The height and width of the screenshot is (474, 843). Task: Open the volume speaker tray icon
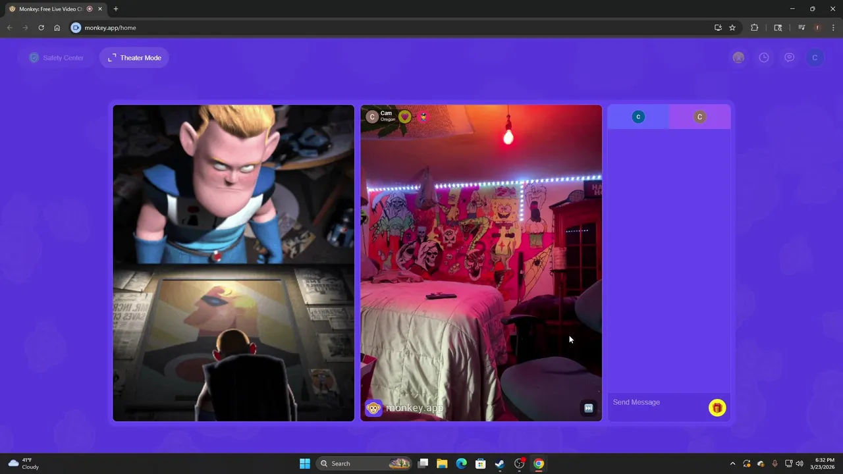[x=800, y=463]
